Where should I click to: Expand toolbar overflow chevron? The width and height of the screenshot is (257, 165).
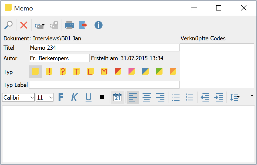tap(252, 96)
